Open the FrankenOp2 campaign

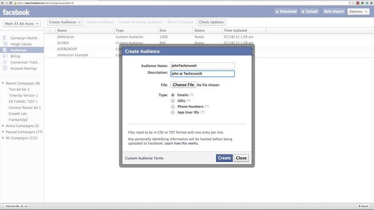click(18, 120)
